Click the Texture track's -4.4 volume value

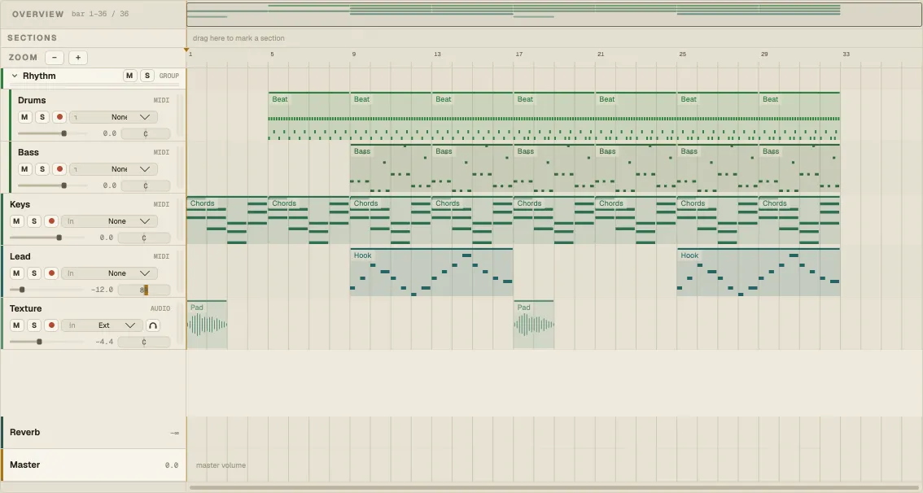click(x=104, y=342)
